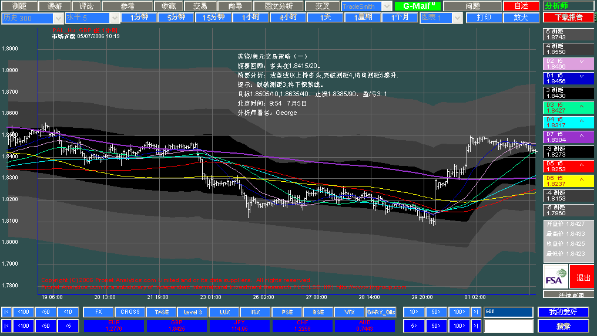Switch to 4小时 timeframe

pos(288,18)
